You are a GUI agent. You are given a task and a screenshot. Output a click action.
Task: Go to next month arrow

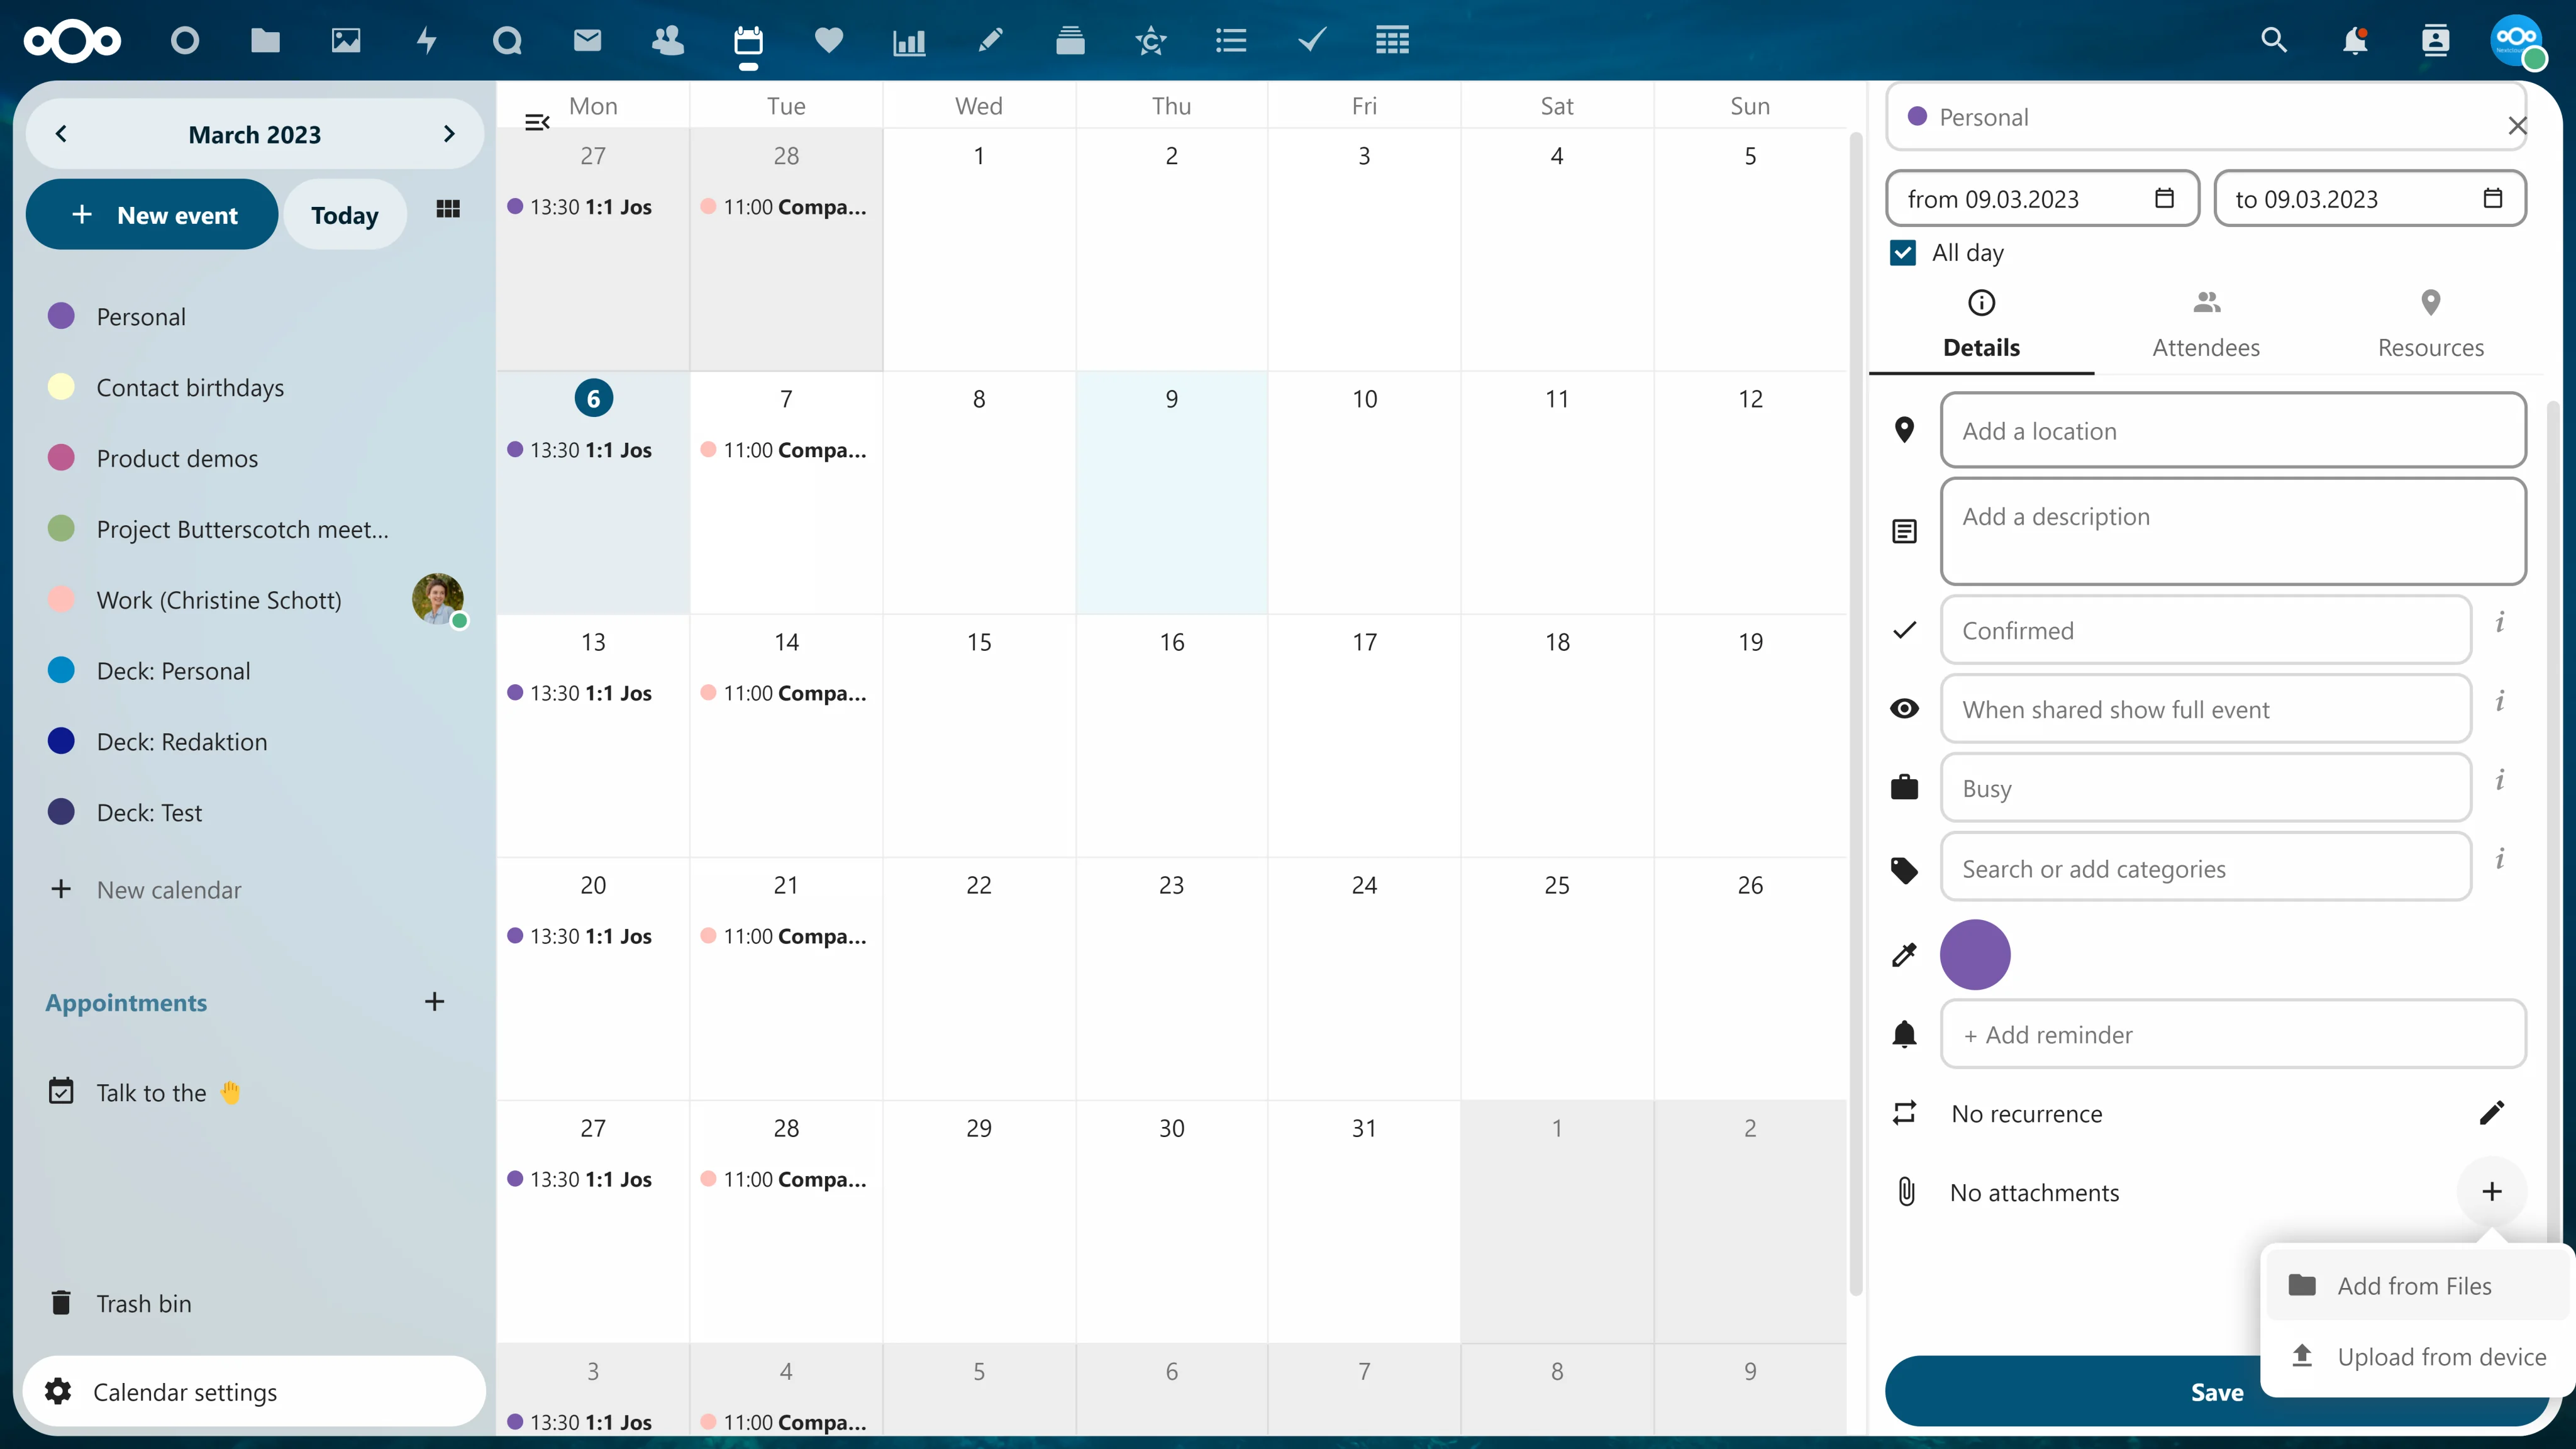click(449, 134)
